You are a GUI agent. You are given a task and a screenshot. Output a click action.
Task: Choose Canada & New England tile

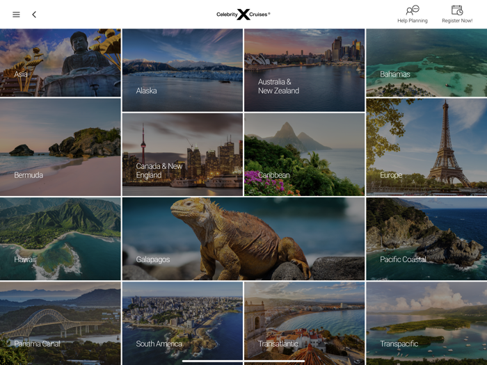pos(182,154)
